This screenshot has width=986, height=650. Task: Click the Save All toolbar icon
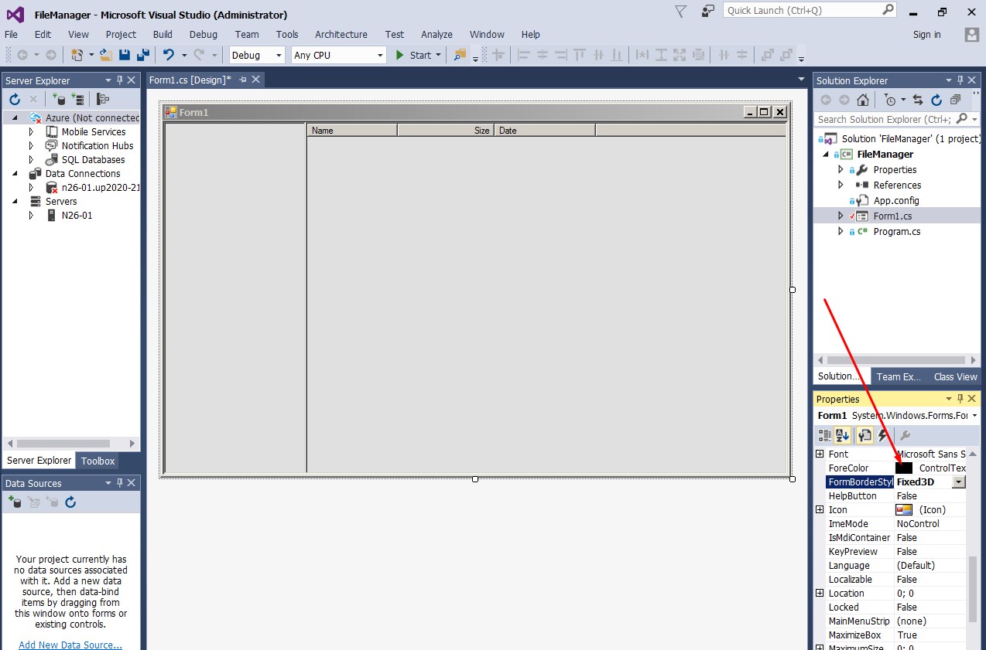[x=142, y=55]
